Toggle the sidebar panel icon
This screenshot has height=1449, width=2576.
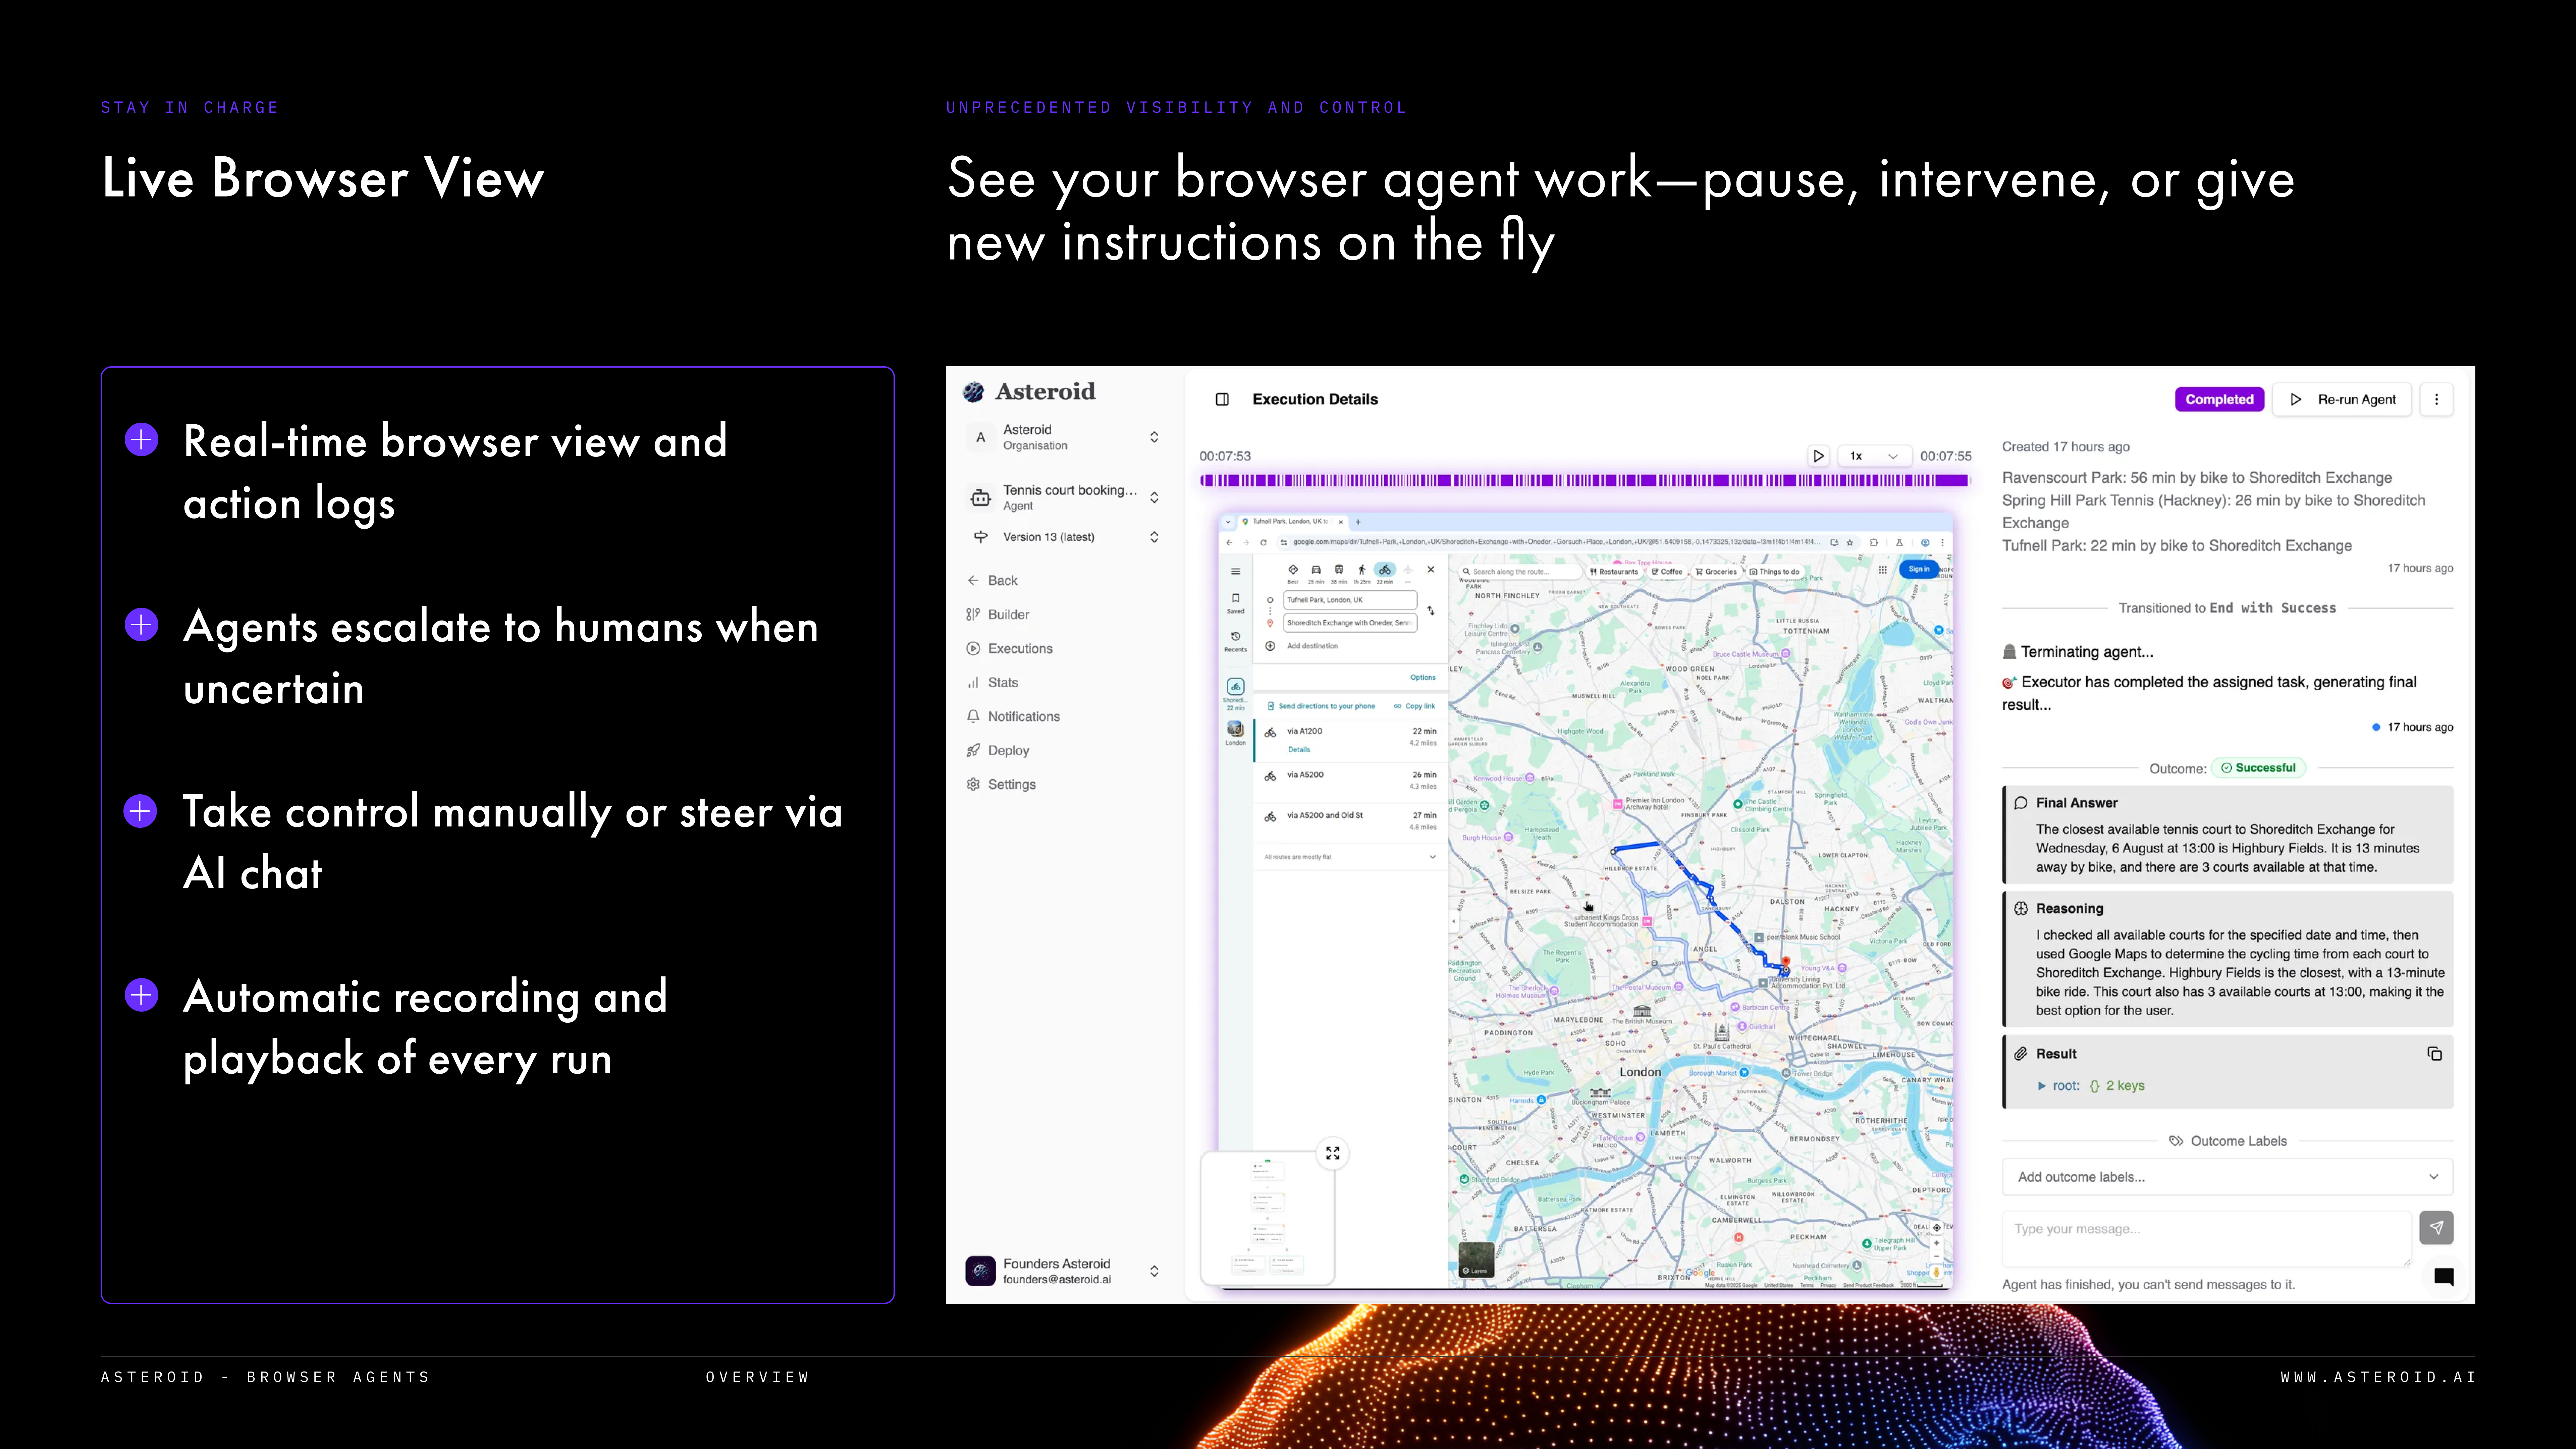pyautogui.click(x=1222, y=399)
